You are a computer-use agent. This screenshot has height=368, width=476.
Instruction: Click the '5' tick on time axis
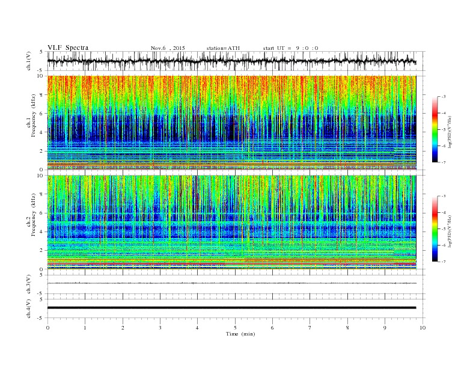tap(235, 328)
